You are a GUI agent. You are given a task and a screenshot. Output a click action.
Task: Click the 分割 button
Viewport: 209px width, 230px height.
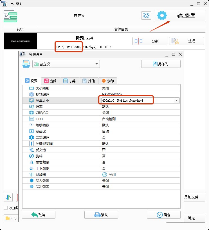click(x=150, y=41)
